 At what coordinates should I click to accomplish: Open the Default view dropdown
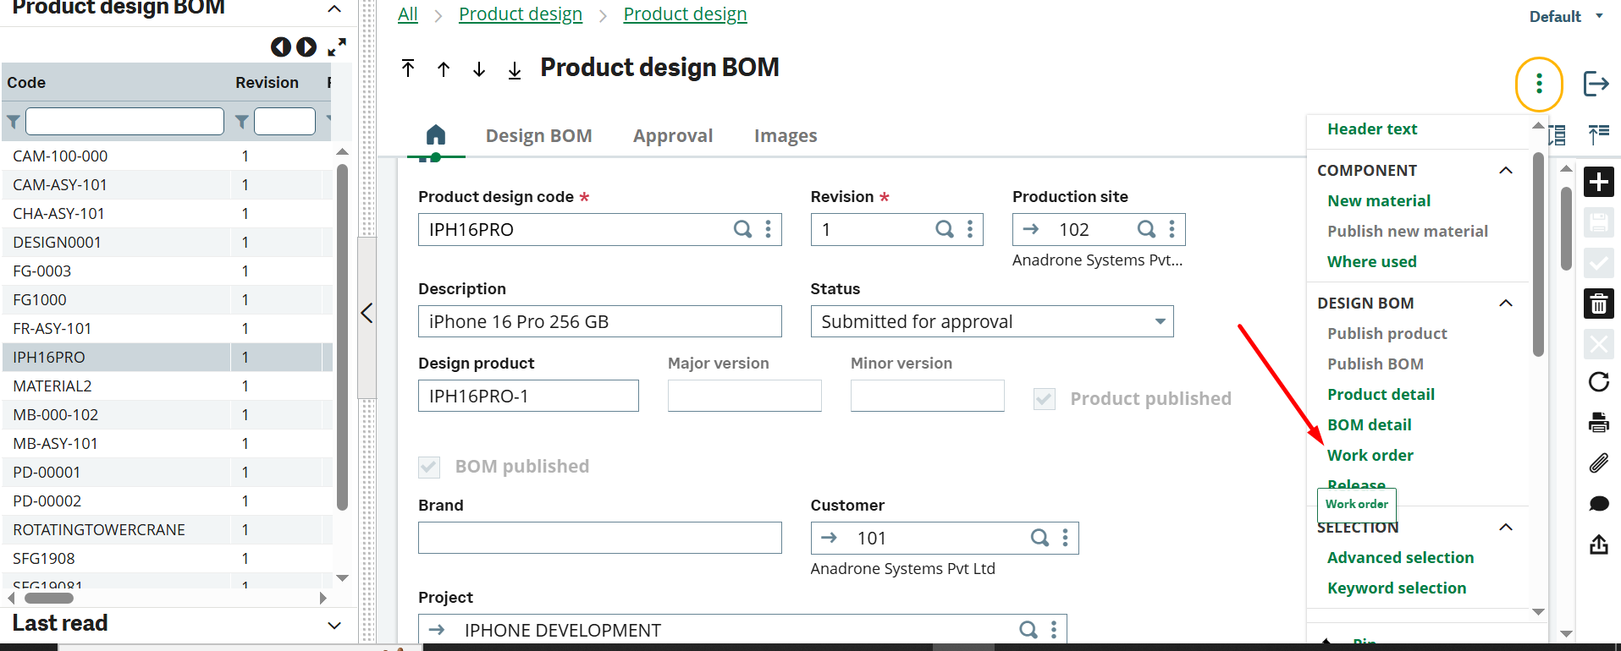point(1566,16)
